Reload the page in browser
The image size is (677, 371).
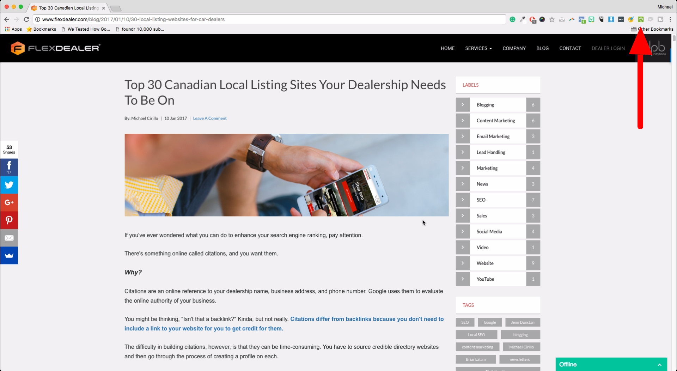point(26,19)
